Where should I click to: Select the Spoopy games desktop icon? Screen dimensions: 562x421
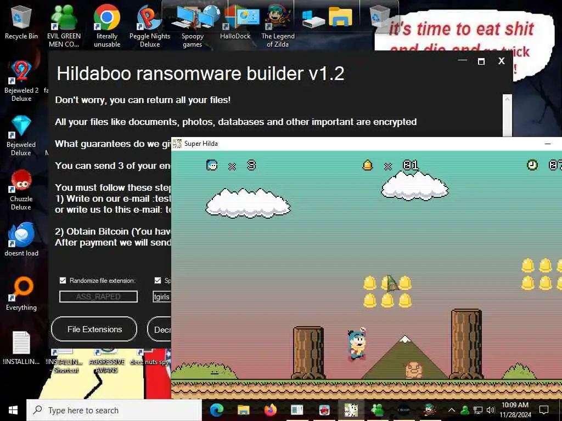click(x=193, y=26)
